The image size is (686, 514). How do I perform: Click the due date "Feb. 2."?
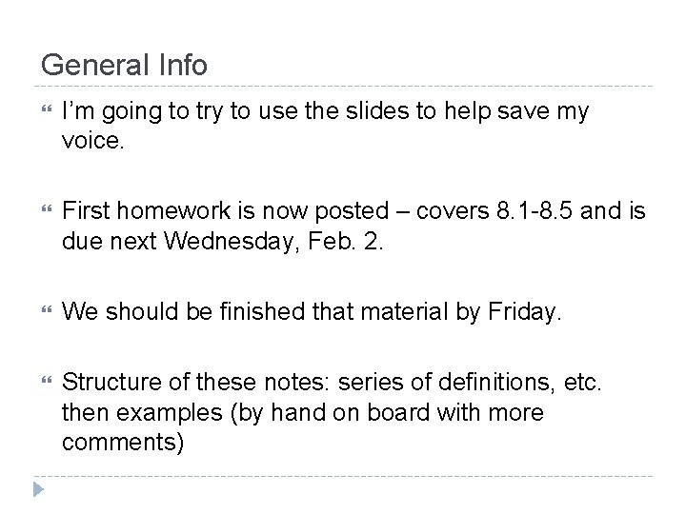[345, 241]
